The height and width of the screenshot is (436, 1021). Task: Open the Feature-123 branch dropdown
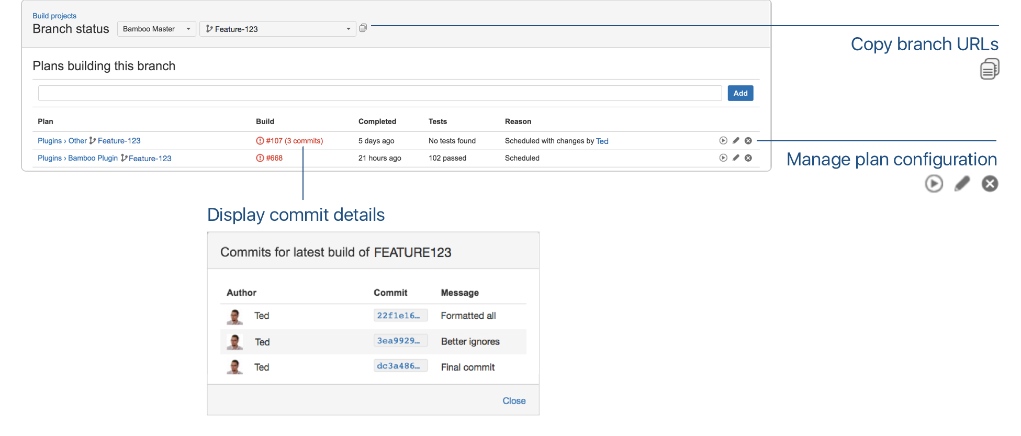pyautogui.click(x=278, y=29)
